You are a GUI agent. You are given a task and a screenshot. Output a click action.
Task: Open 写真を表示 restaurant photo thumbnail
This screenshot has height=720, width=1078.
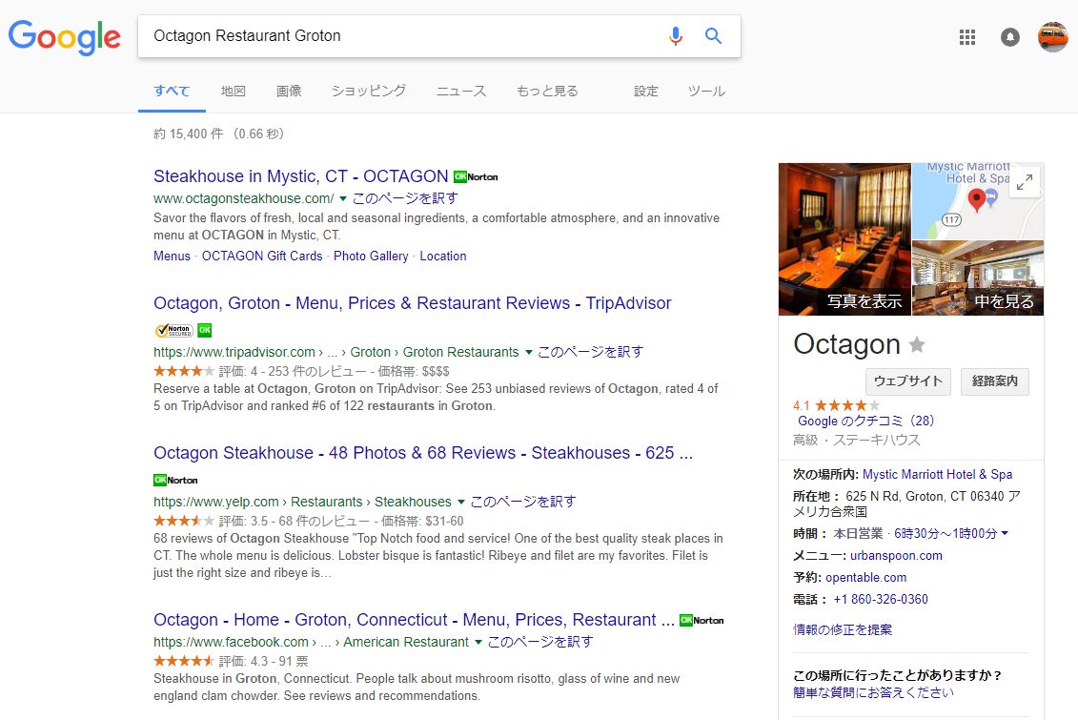(844, 239)
